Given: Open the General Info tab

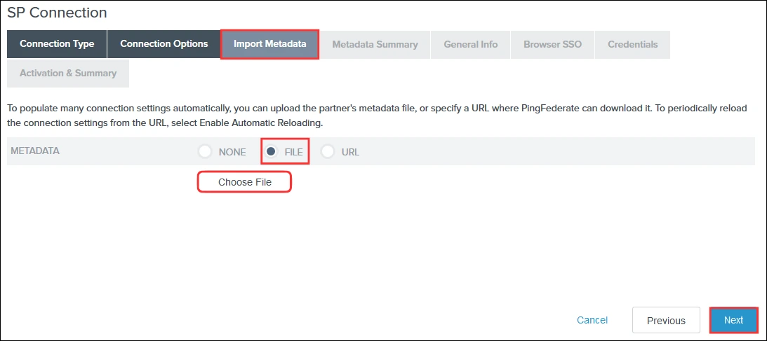Looking at the screenshot, I should click(x=470, y=45).
